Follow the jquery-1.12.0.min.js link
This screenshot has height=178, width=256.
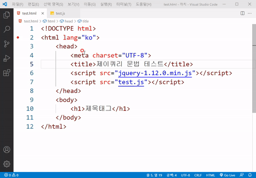(x=155, y=73)
